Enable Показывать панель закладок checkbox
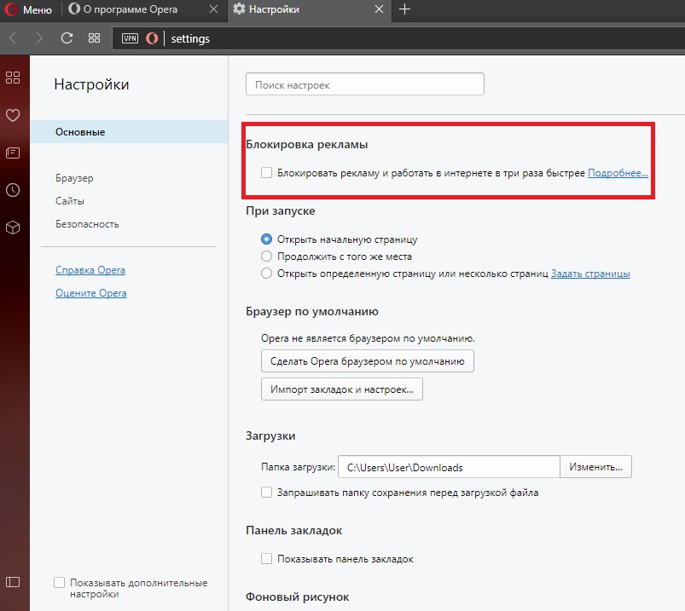Screen dimensions: 685x611 coord(266,559)
